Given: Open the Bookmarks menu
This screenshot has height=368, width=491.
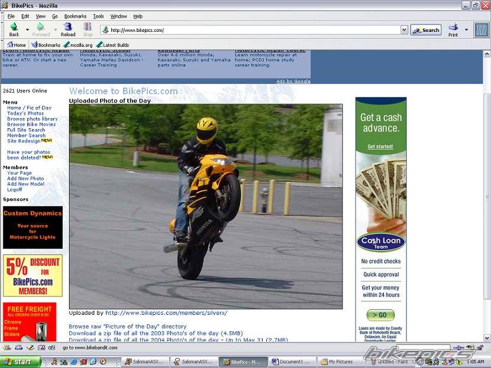Looking at the screenshot, I should click(x=75, y=16).
